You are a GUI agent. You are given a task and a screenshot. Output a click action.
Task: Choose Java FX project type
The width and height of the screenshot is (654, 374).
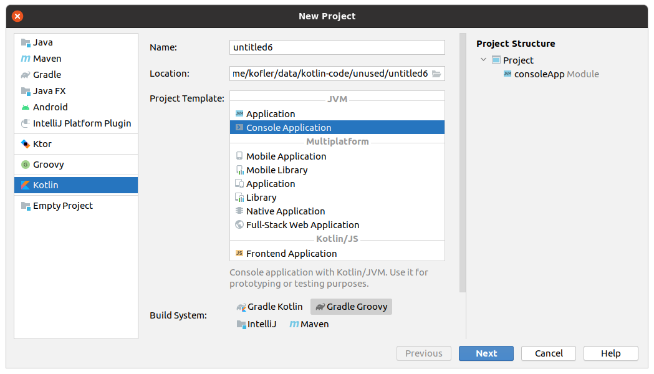[x=76, y=91]
